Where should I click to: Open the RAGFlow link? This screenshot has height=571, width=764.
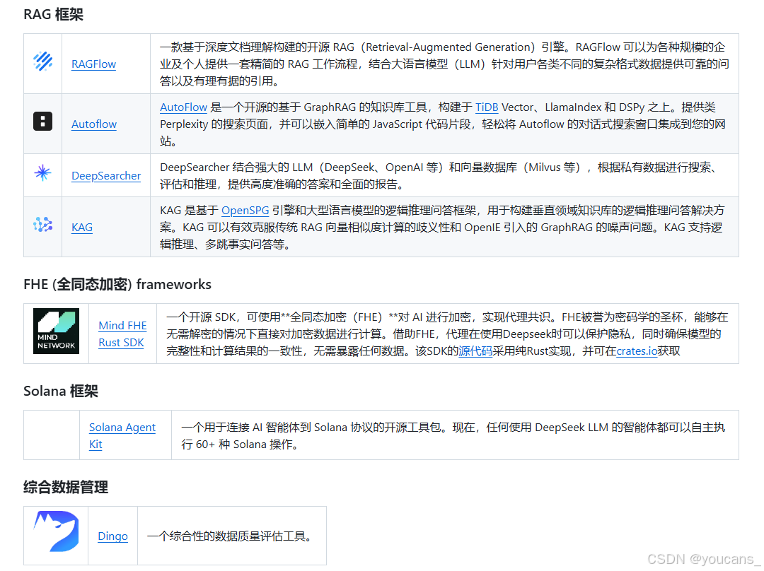point(93,64)
